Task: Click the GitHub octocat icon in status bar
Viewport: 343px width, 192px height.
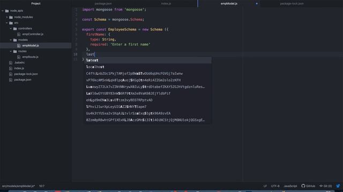Action: pos(303,186)
